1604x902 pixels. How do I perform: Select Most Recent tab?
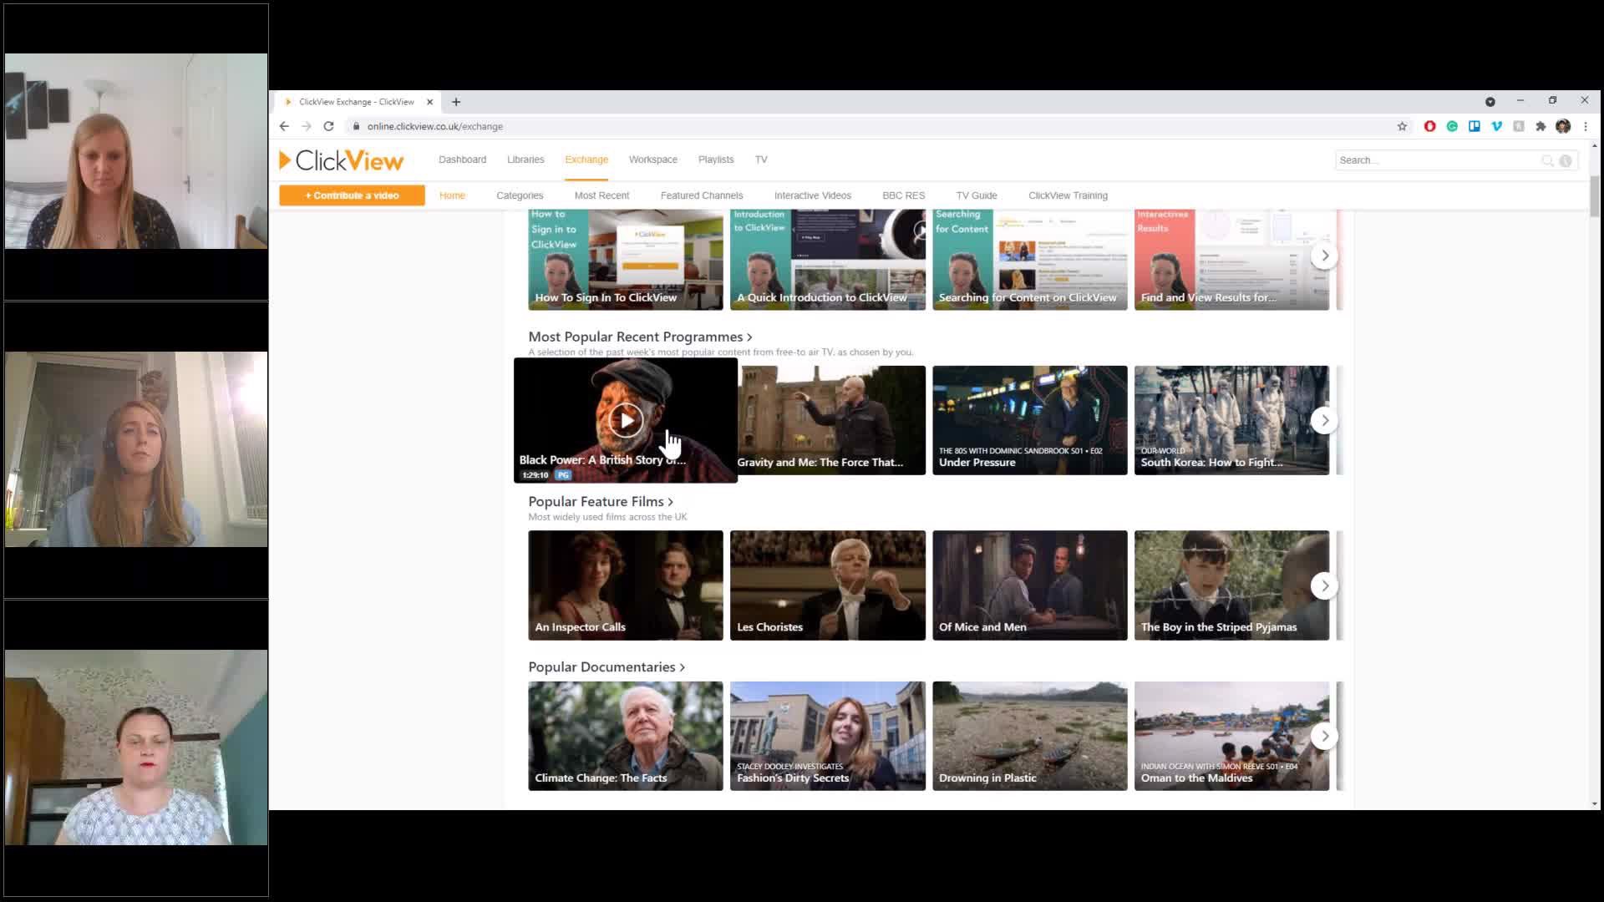tap(601, 195)
